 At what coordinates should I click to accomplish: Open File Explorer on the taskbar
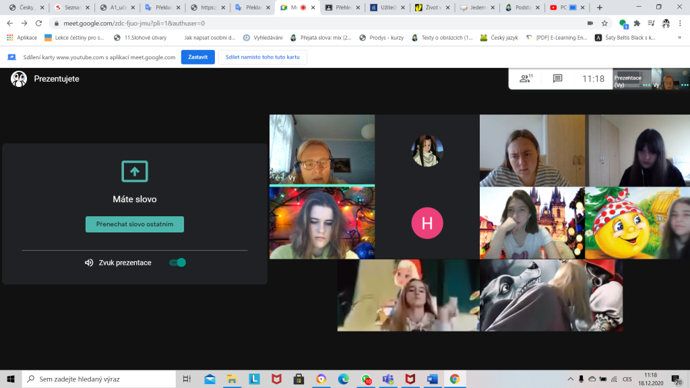click(x=232, y=379)
